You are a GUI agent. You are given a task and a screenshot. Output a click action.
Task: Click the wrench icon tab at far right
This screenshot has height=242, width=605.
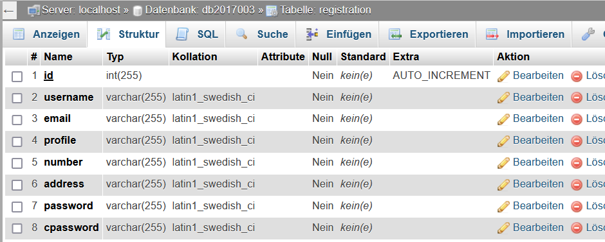pyautogui.click(x=588, y=34)
